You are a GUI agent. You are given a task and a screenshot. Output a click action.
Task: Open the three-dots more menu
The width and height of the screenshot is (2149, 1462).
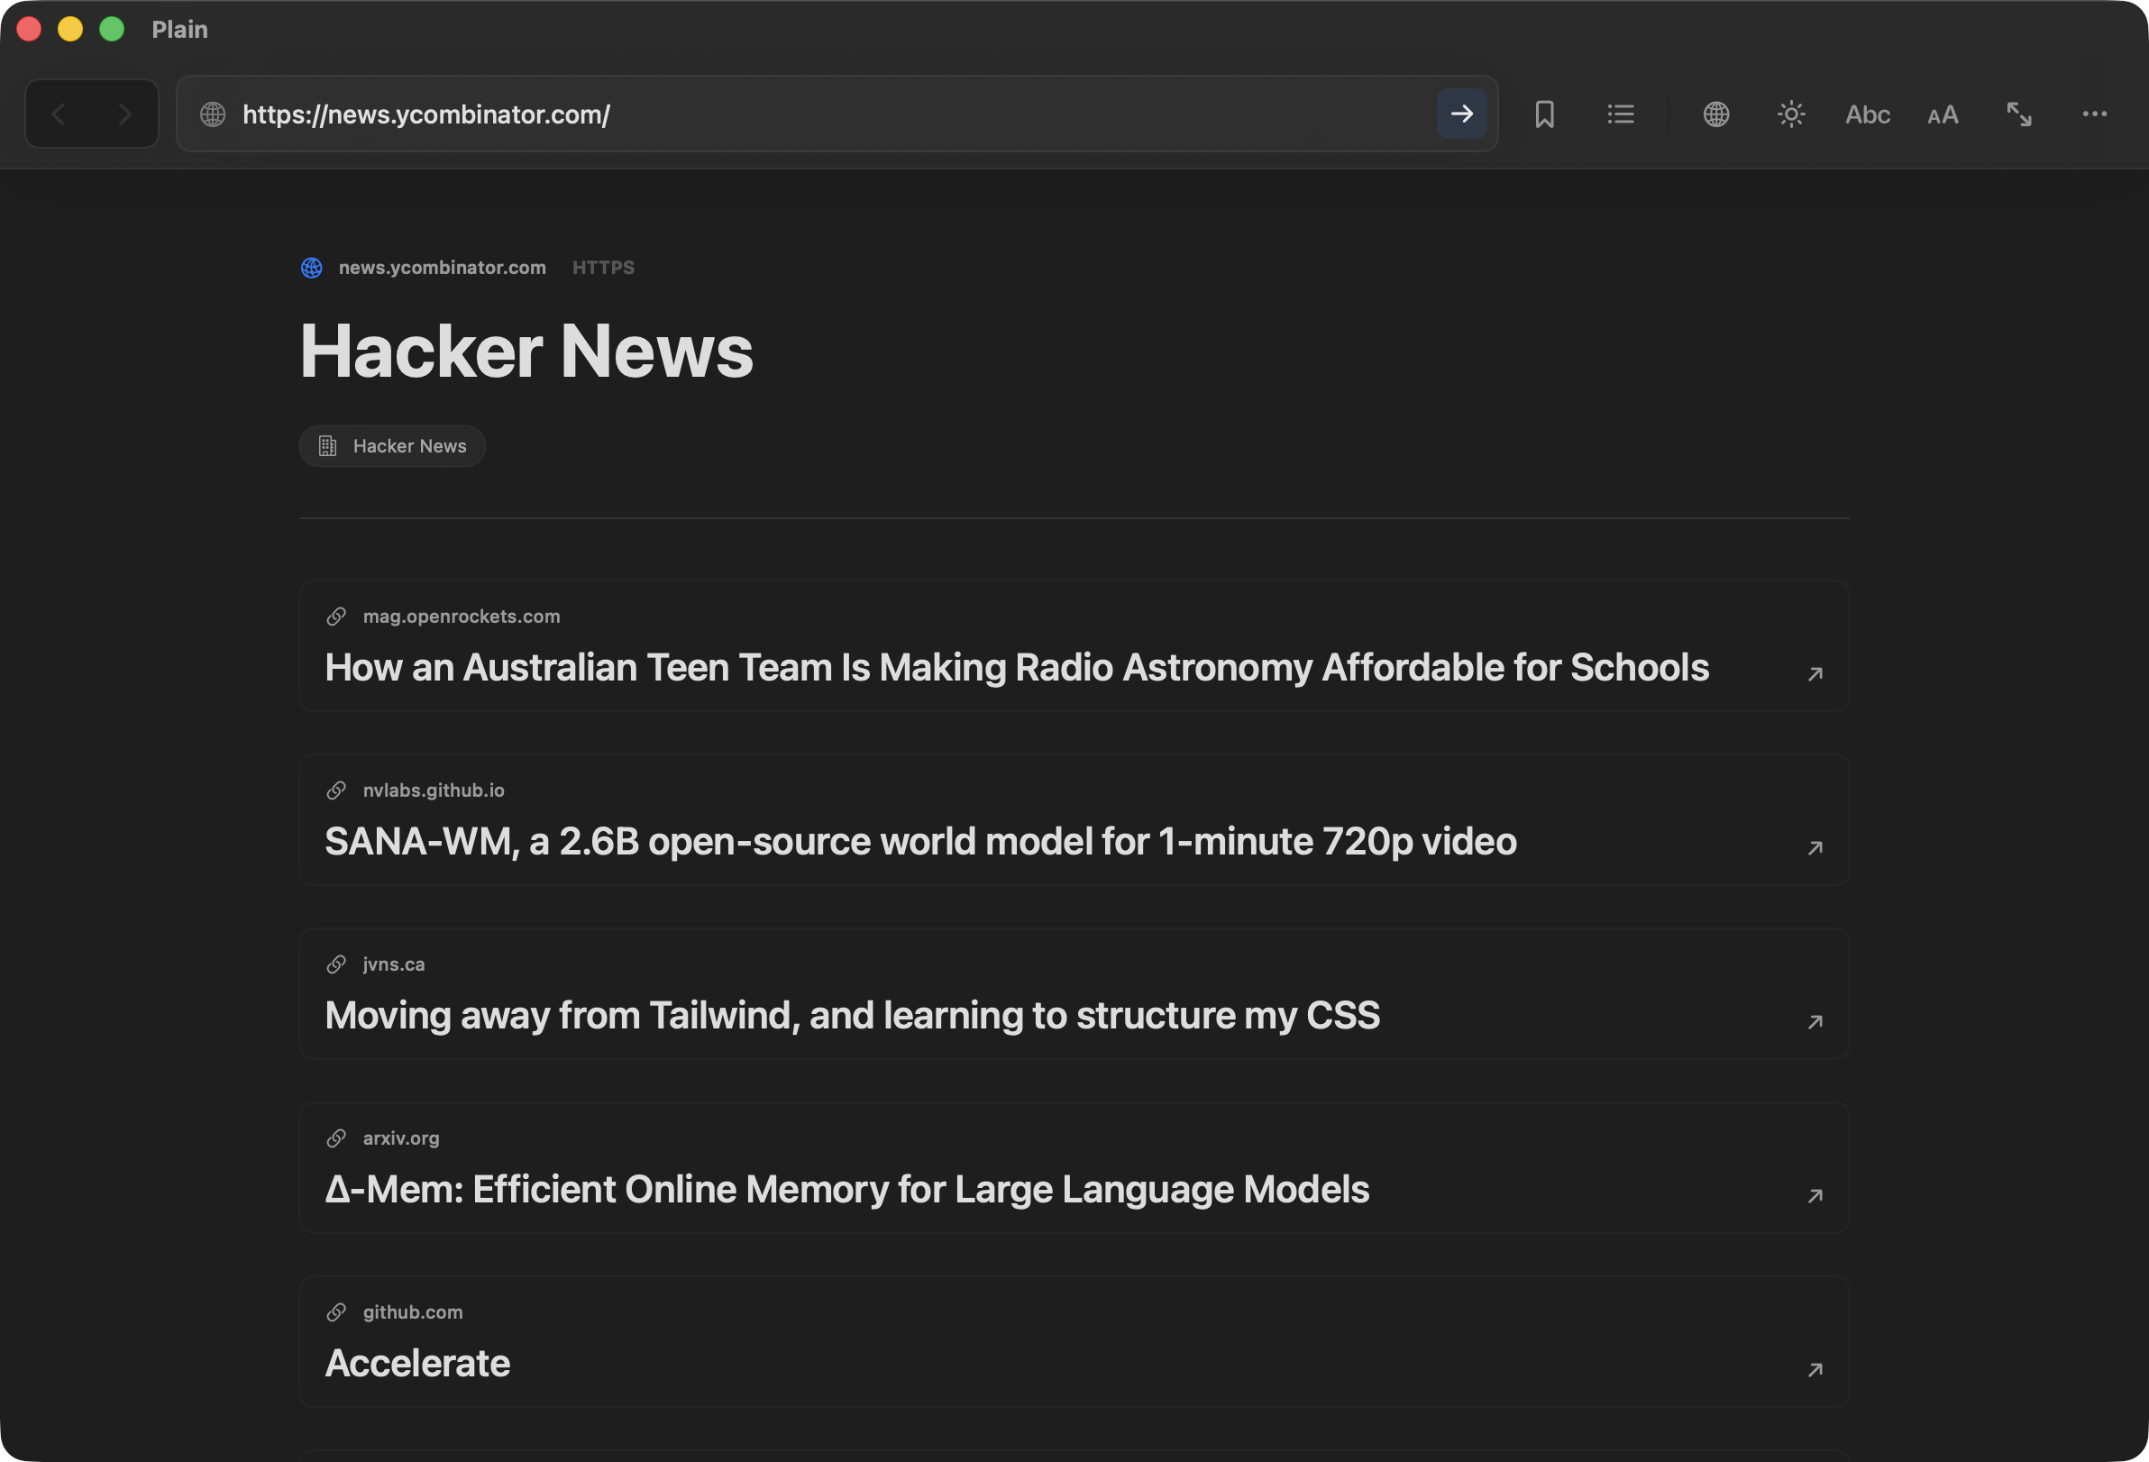click(x=2093, y=114)
